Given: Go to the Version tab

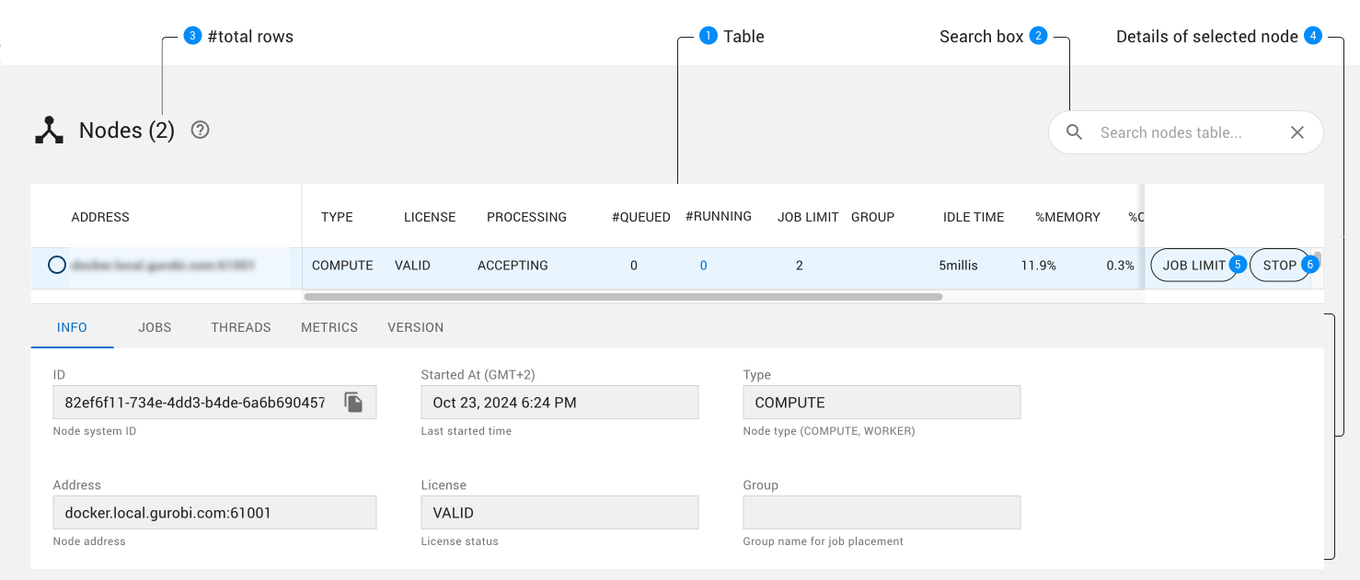Looking at the screenshot, I should [x=415, y=327].
